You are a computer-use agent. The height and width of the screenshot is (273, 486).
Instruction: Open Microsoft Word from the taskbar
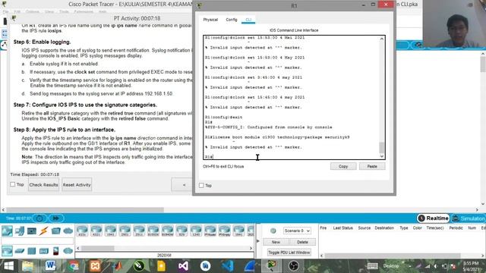click(x=51, y=266)
